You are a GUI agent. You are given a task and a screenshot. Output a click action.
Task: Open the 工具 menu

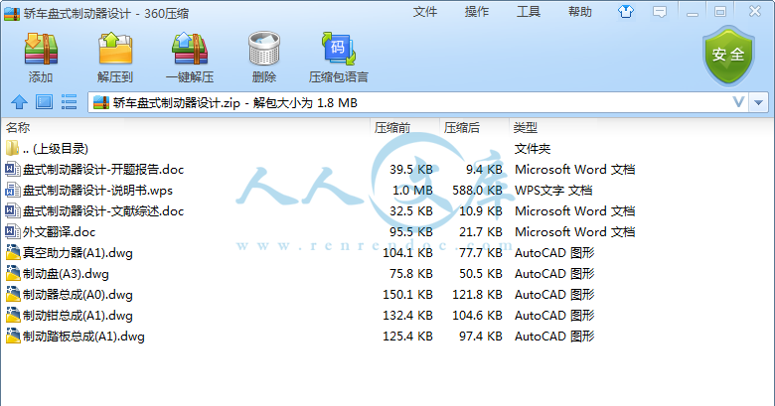pyautogui.click(x=529, y=12)
